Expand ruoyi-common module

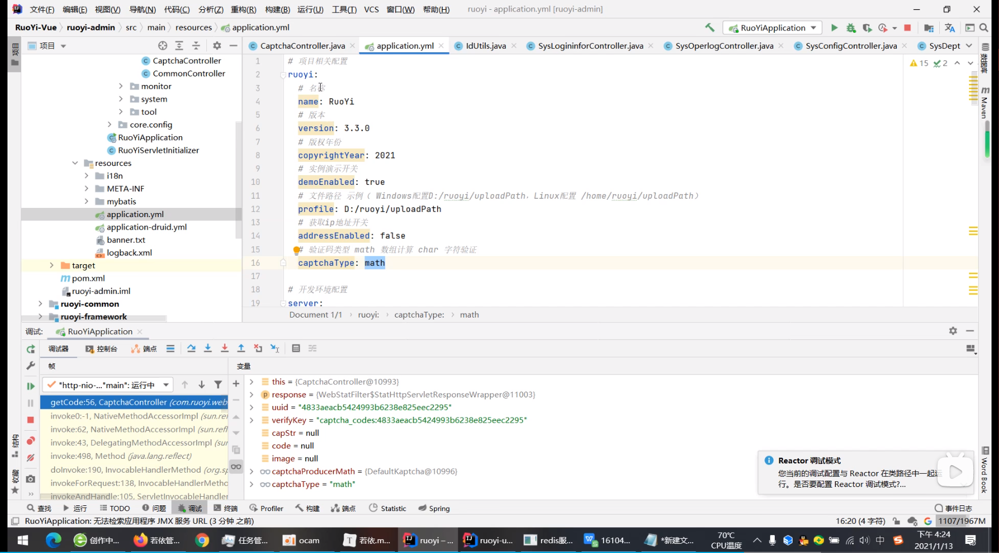(40, 304)
